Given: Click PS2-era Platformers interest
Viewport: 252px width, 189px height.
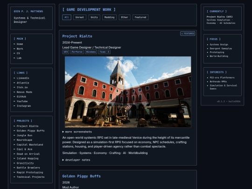Looking at the screenshot, I should click(x=222, y=77).
